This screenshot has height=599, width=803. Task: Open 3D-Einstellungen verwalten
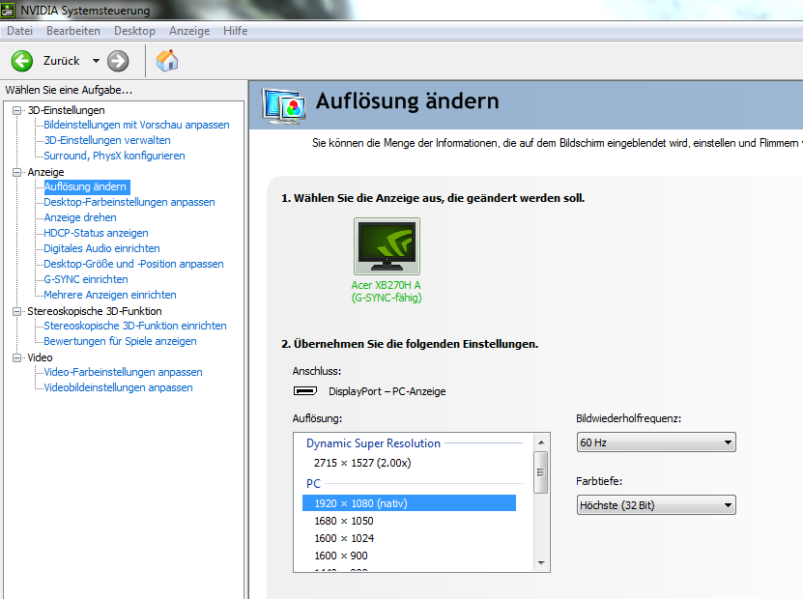click(107, 140)
